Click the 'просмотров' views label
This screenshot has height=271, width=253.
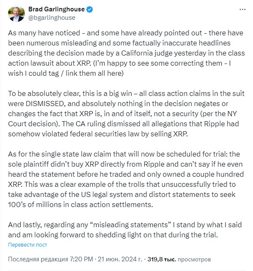tap(194, 259)
